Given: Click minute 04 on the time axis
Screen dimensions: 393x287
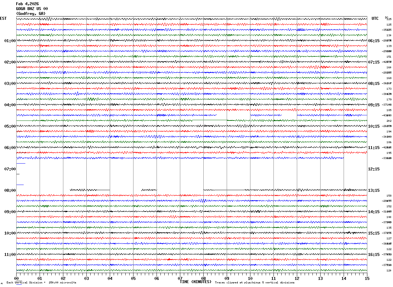Looking at the screenshot, I should pyautogui.click(x=110, y=278).
